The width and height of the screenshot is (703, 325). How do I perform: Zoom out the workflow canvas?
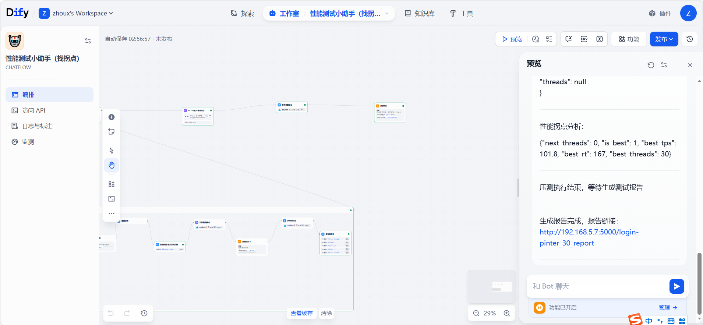pos(476,313)
